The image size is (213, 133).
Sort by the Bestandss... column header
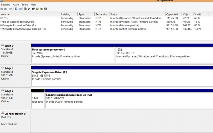point(102,14)
